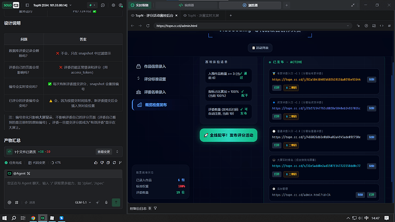The image size is (395, 222).
Task: Open the browser devtools code icon
Action: (382, 26)
